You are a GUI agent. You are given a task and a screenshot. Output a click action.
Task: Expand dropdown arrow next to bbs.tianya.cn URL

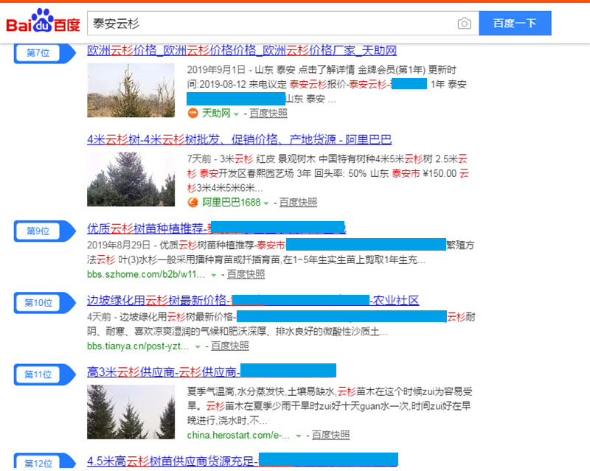(198, 347)
